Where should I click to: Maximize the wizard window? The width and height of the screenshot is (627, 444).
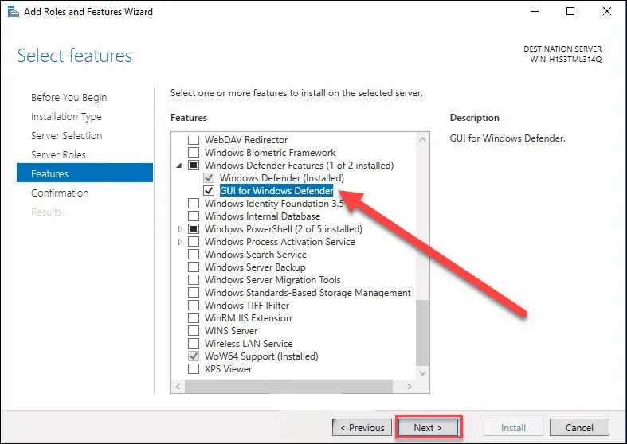[570, 12]
